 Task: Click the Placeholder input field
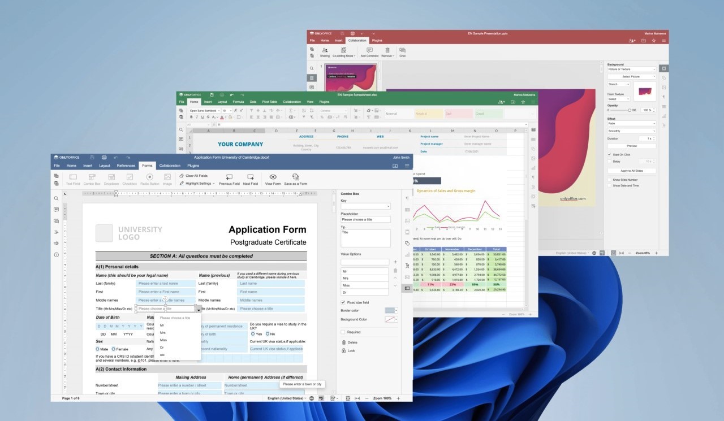pyautogui.click(x=365, y=219)
